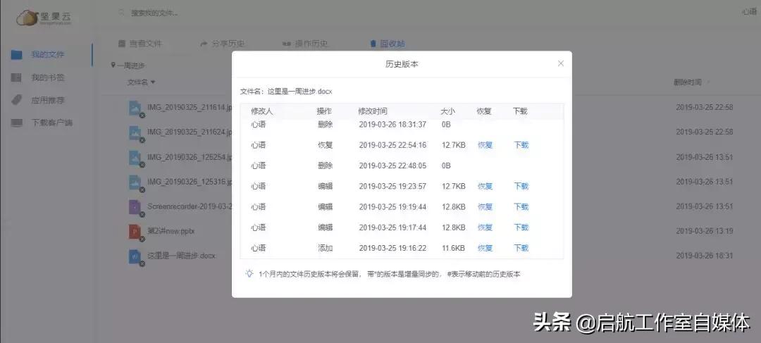Image resolution: width=761 pixels, height=343 pixels.
Task: Switch to the 查看文件 tab
Action: tap(140, 44)
